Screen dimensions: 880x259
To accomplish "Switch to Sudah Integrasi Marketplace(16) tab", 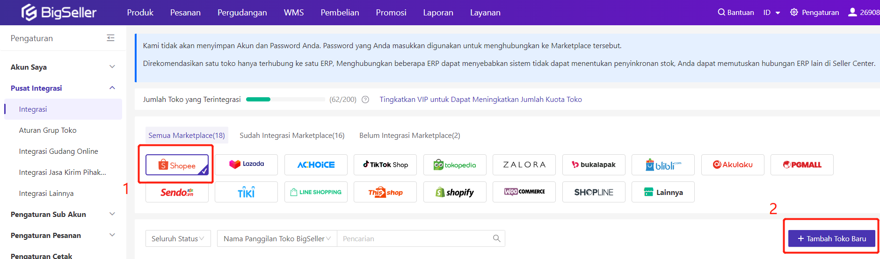I will pos(292,135).
